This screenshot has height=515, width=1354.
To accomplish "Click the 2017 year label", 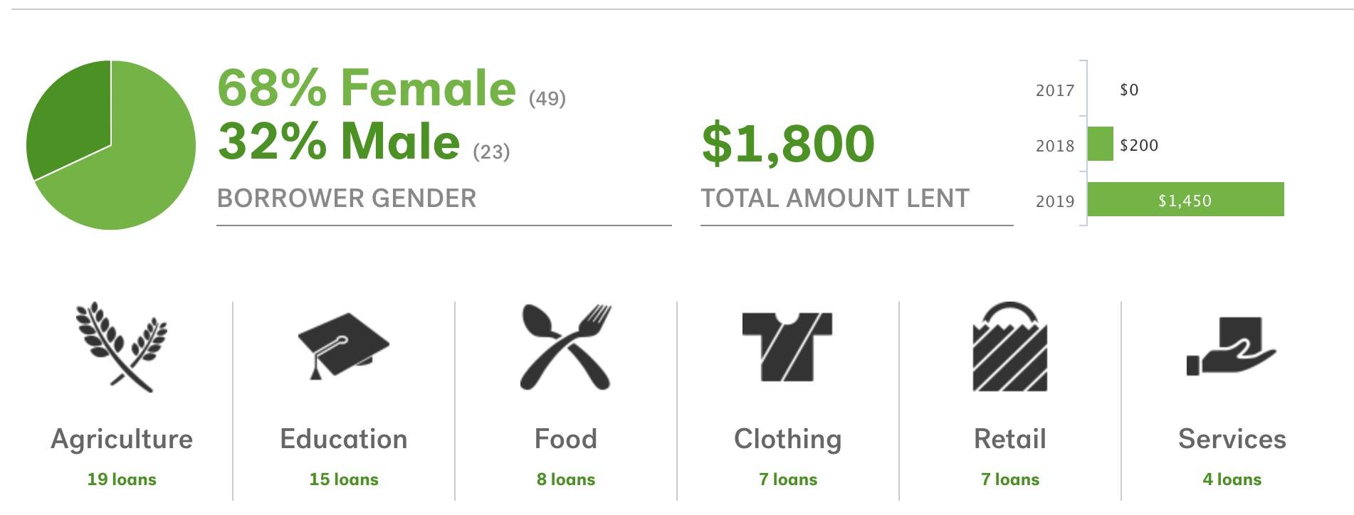I will 1055,90.
